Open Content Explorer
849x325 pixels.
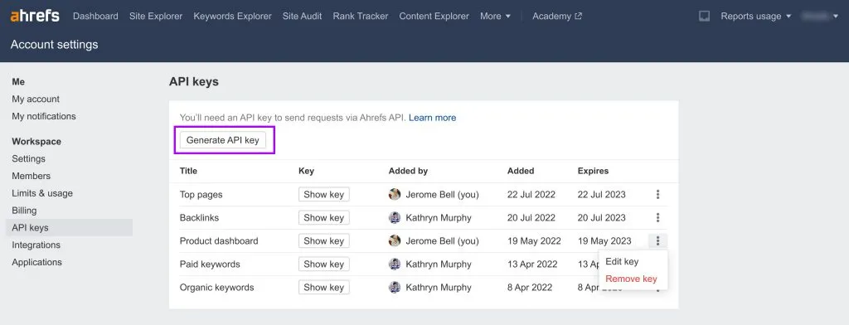pos(434,17)
